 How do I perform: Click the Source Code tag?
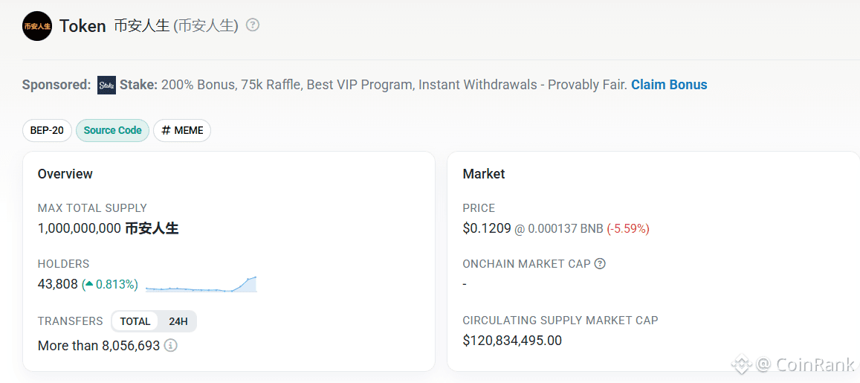[112, 130]
